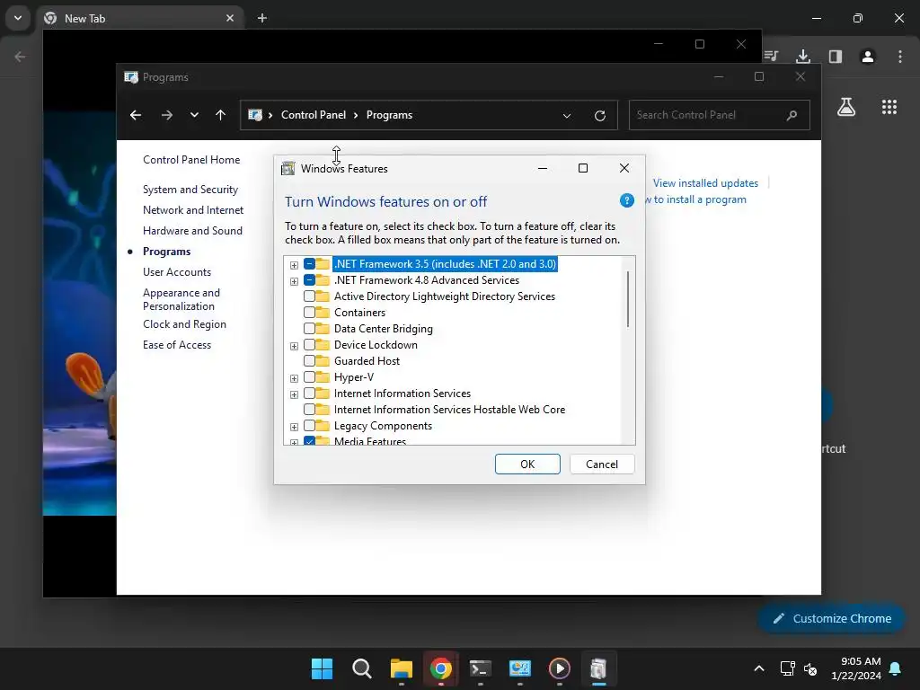Click the Windows Features title bar icon
920x690 pixels.
[287, 168]
